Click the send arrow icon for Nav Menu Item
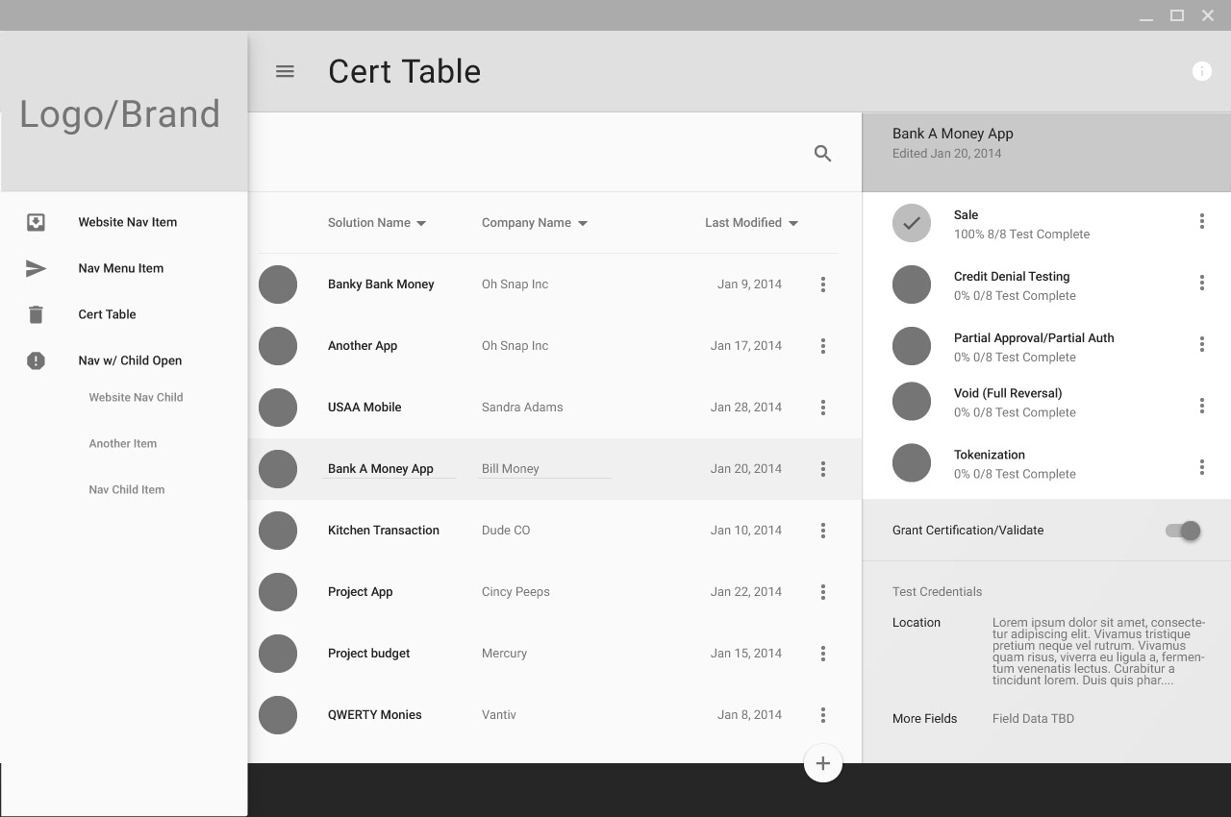Screen dimensions: 1231x817 click(x=36, y=268)
